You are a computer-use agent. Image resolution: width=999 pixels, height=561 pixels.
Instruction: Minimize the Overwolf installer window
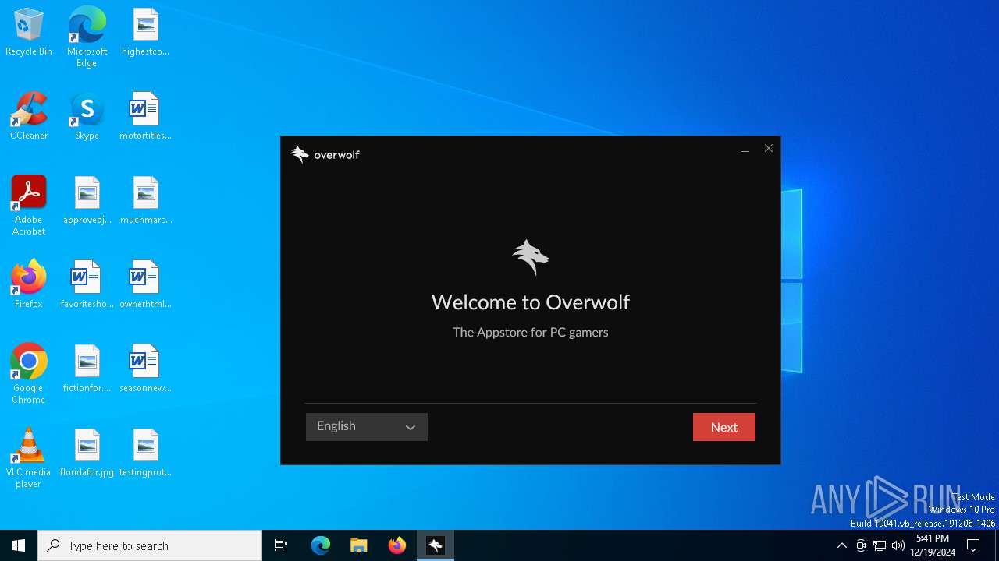pos(745,149)
